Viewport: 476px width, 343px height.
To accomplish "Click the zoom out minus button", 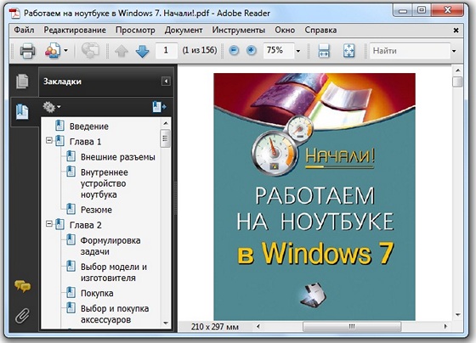I will (x=234, y=50).
